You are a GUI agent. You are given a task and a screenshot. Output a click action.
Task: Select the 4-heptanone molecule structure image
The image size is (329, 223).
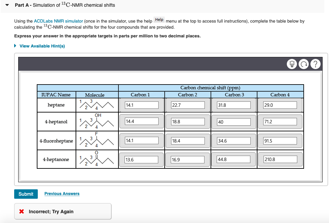pyautogui.click(x=97, y=159)
